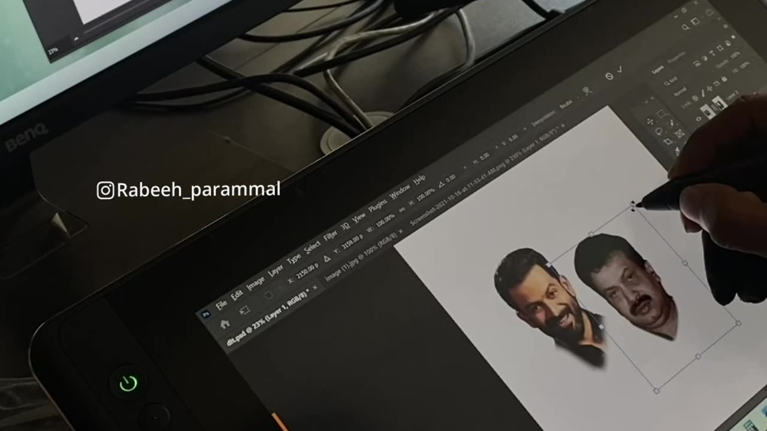Click the X position field showing 2150.00
Image resolution: width=767 pixels, height=431 pixels.
(x=307, y=270)
